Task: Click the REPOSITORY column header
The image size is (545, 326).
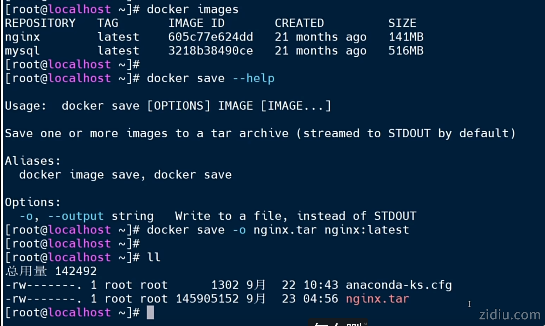Action: click(40, 23)
